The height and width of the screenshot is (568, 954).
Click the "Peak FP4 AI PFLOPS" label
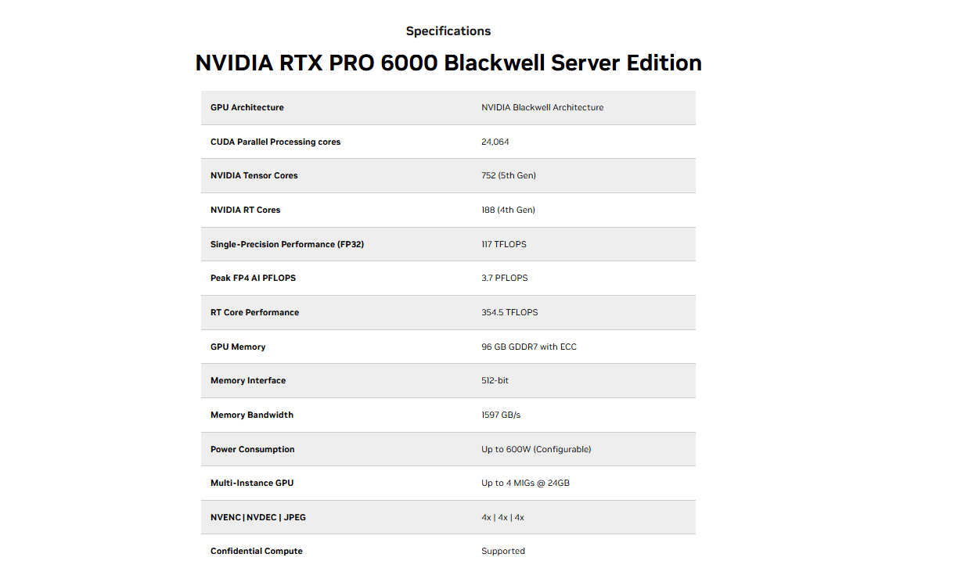[x=253, y=279]
